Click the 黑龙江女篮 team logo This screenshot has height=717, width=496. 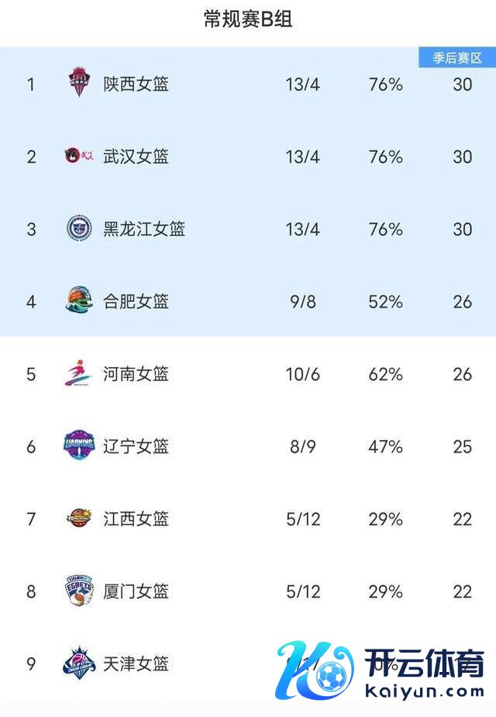(x=79, y=229)
